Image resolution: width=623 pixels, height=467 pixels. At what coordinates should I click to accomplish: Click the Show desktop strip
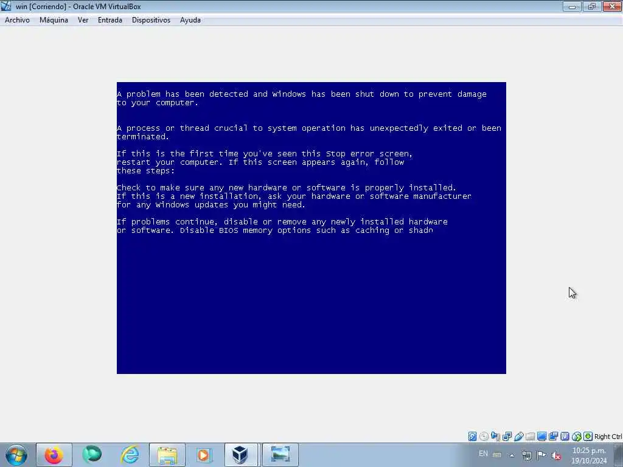click(x=618, y=455)
